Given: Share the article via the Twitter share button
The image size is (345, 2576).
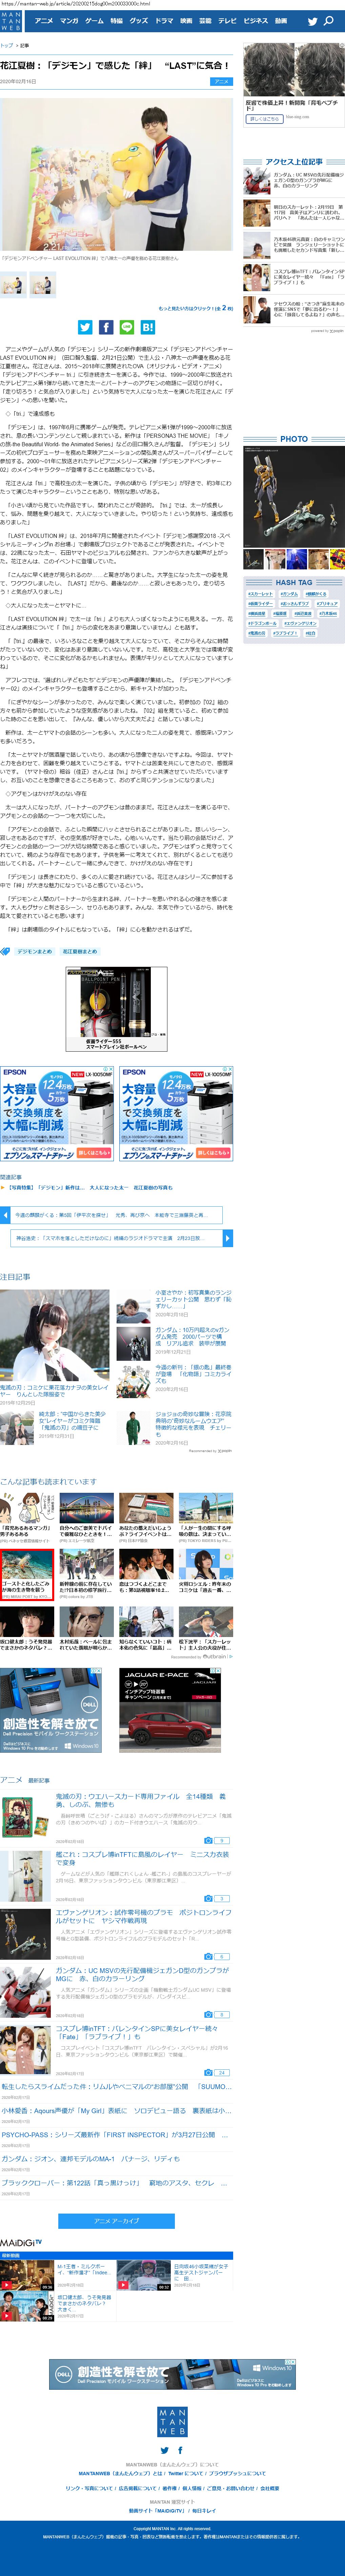Looking at the screenshot, I should tap(85, 327).
